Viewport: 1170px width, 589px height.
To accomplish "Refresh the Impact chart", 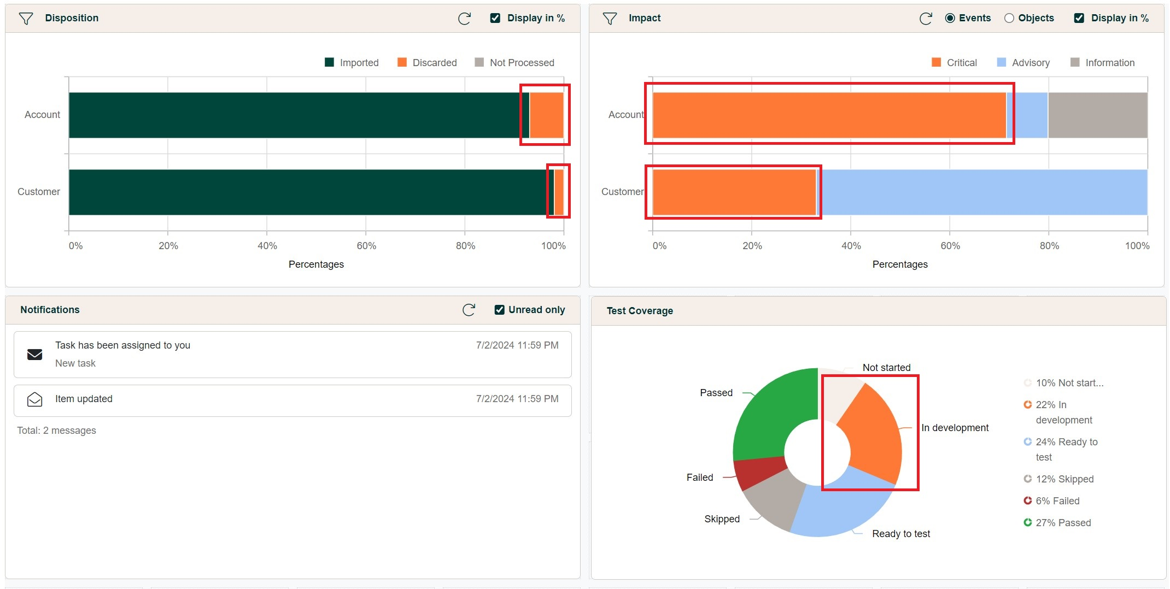I will 926,19.
